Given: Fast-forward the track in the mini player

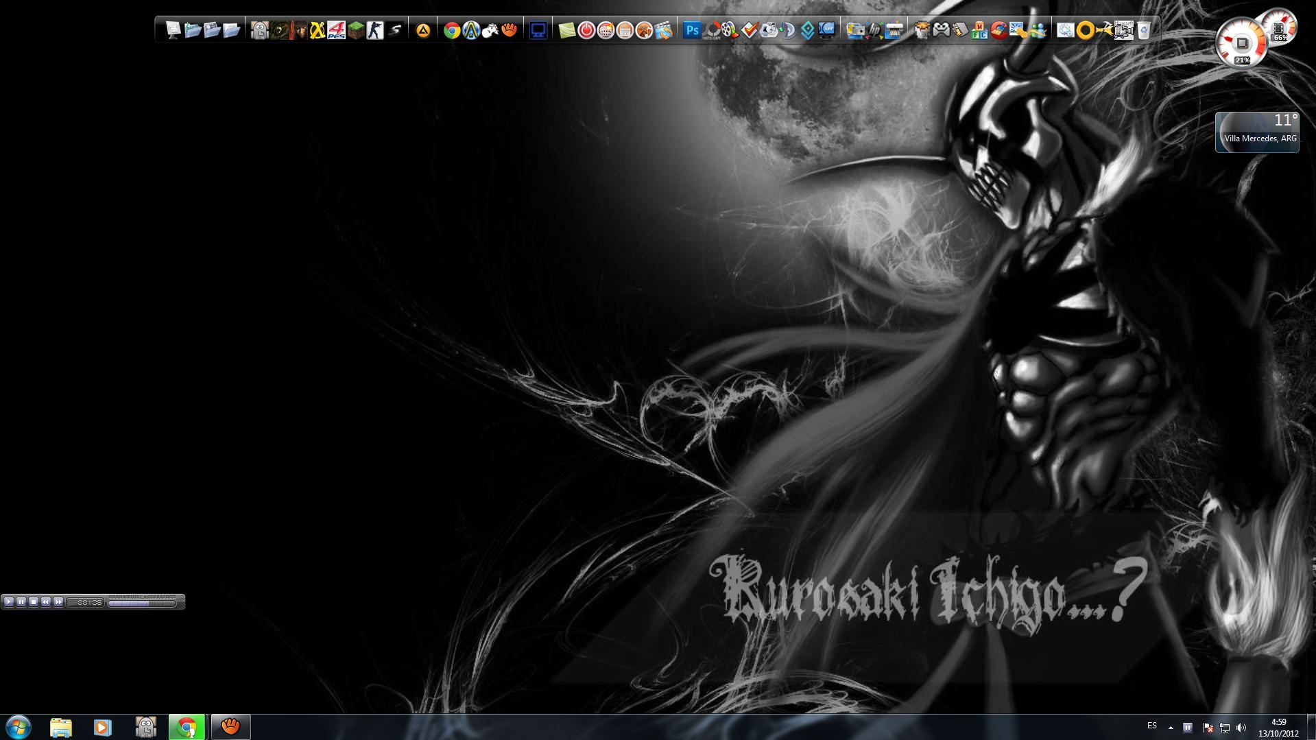Looking at the screenshot, I should point(58,602).
